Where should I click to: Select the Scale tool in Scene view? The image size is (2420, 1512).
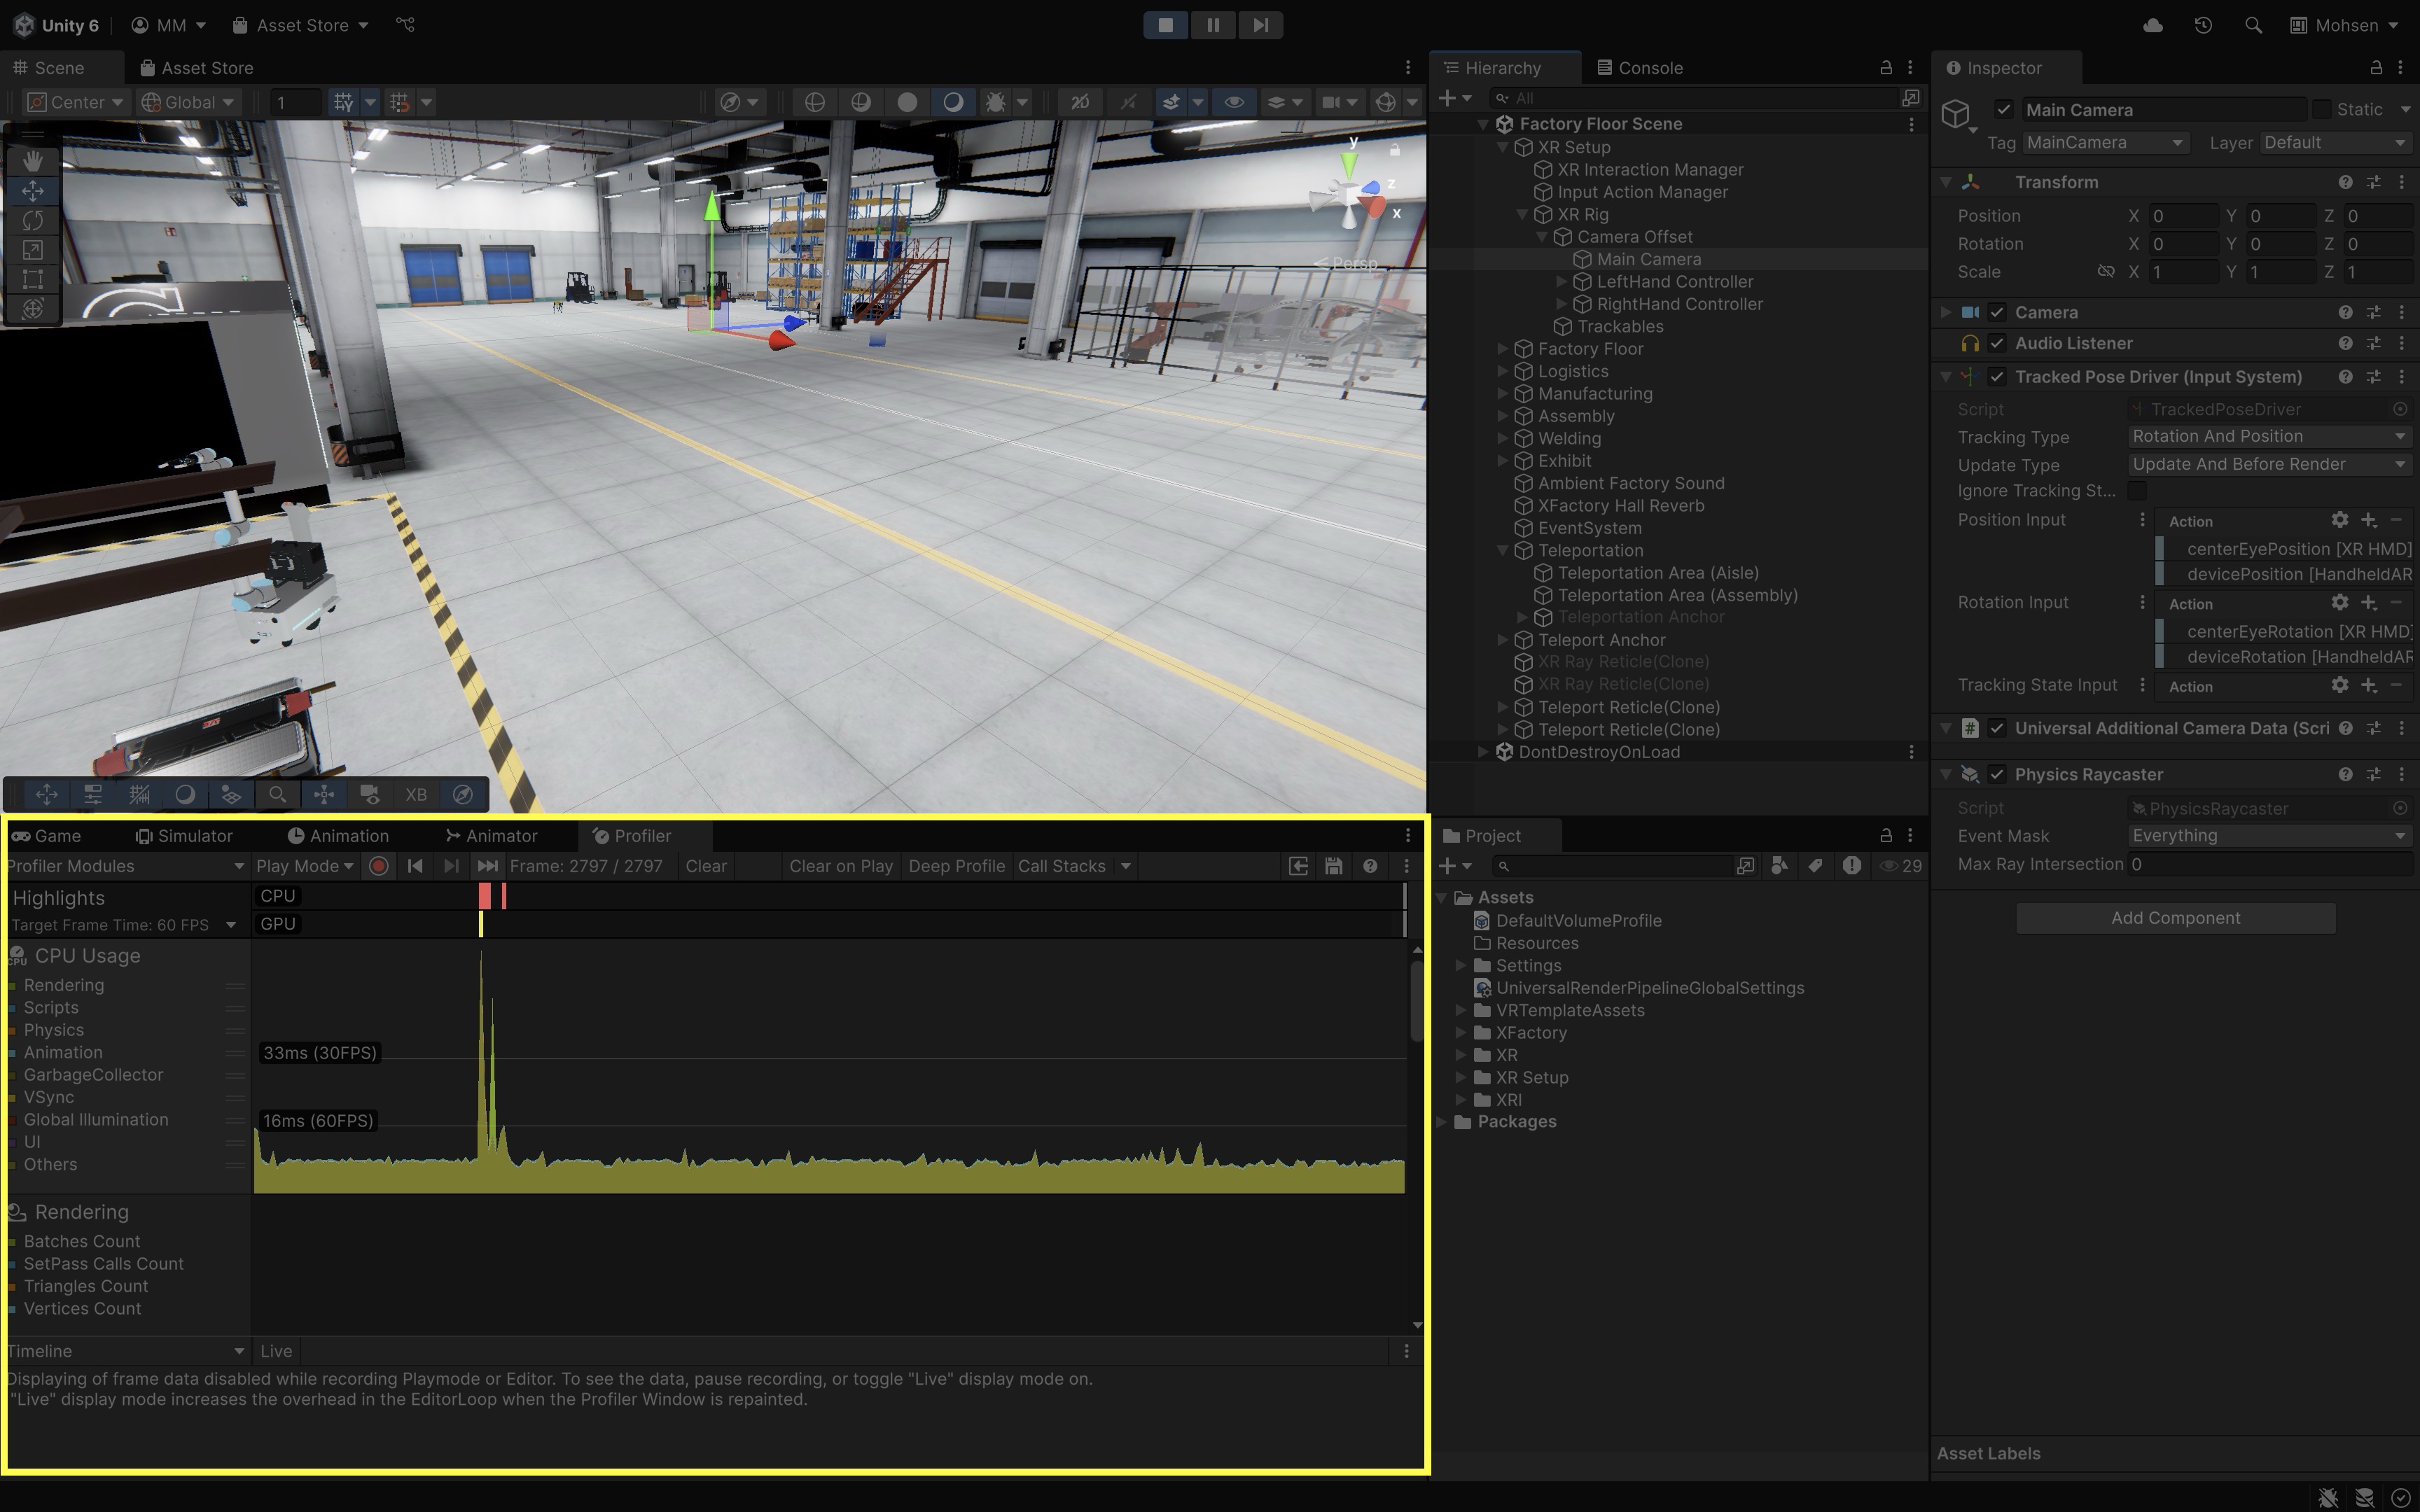33,250
